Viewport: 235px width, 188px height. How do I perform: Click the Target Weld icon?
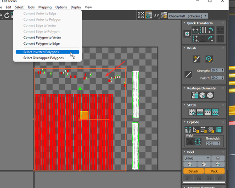pyautogui.click(x=190, y=141)
